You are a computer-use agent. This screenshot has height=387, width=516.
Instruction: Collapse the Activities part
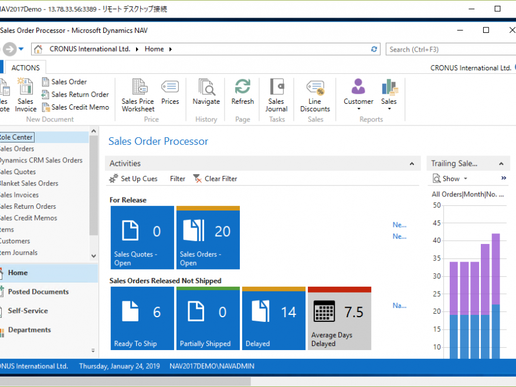412,164
